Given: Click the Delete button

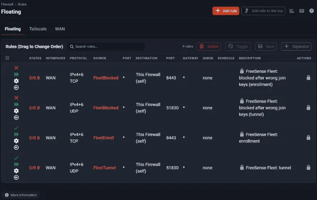Looking at the screenshot, I should (208, 46).
